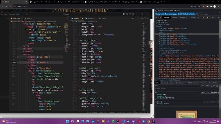Unfold section id About in VS Code
Image resolution: width=221 pixels, height=124 pixels.
point(17,62)
